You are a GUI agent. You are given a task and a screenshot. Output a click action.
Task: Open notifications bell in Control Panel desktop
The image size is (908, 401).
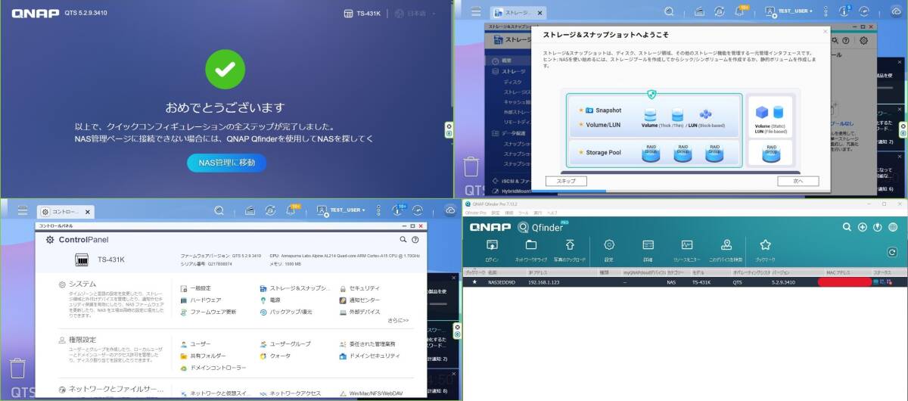pyautogui.click(x=291, y=210)
